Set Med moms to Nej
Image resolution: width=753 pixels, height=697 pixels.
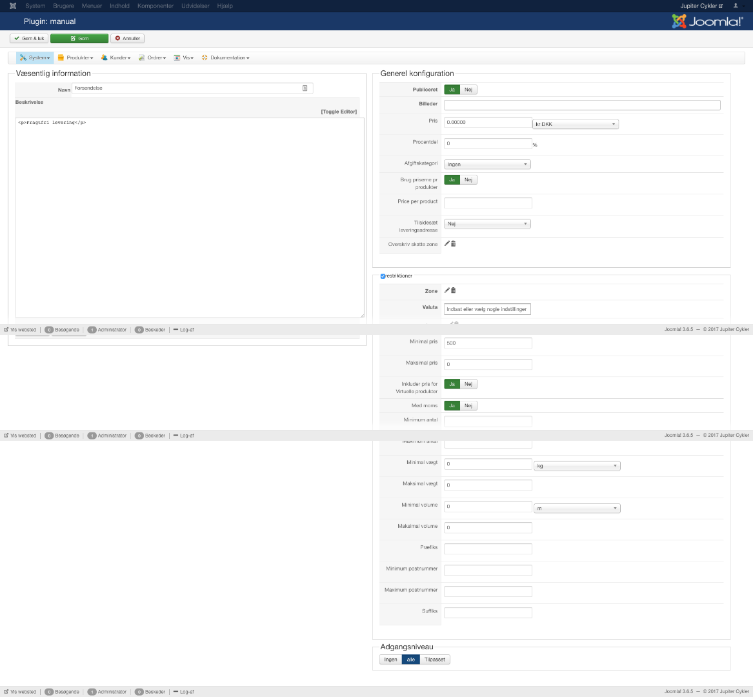click(x=468, y=405)
